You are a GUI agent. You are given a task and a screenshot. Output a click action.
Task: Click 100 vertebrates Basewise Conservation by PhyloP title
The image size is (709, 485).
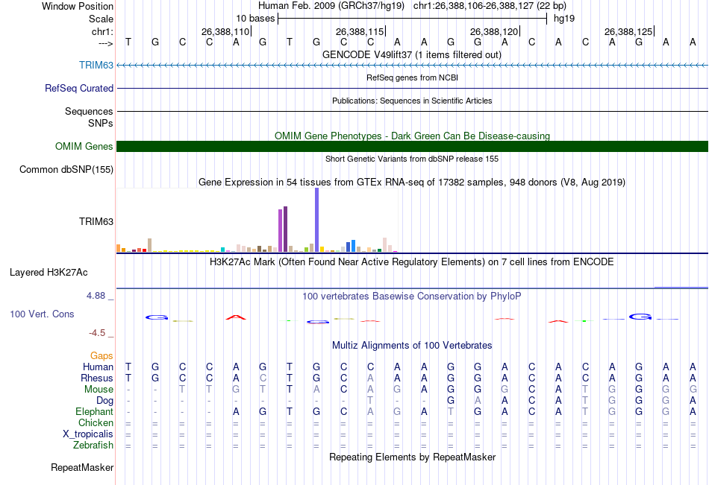coord(412,297)
